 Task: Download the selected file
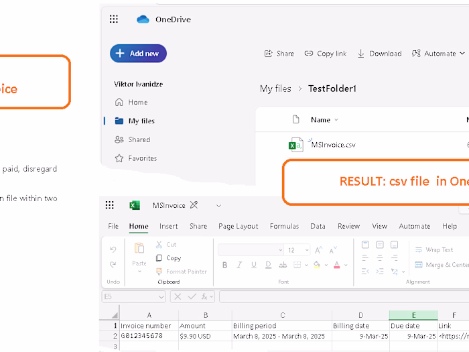(x=379, y=54)
